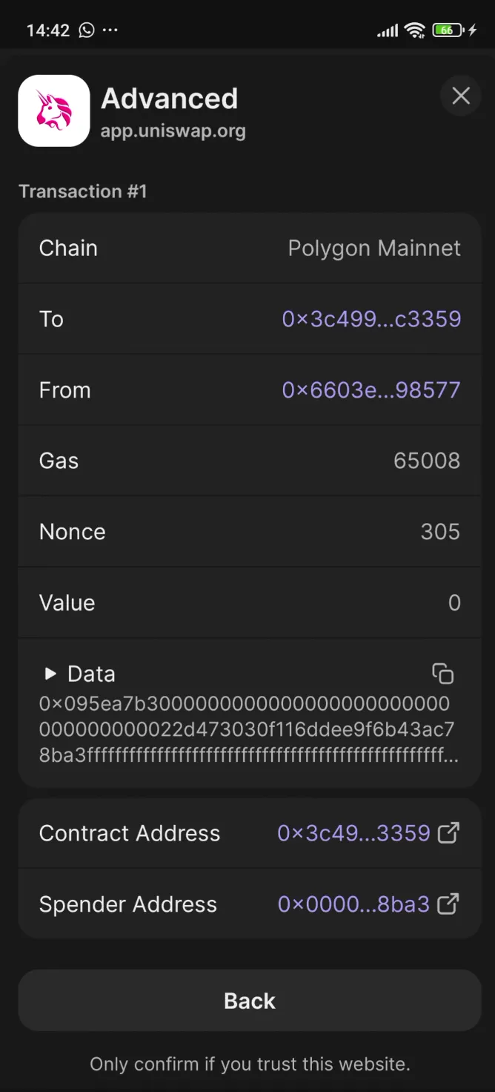495x1092 pixels.
Task: Dismiss the Advanced panel with X
Action: coord(460,96)
